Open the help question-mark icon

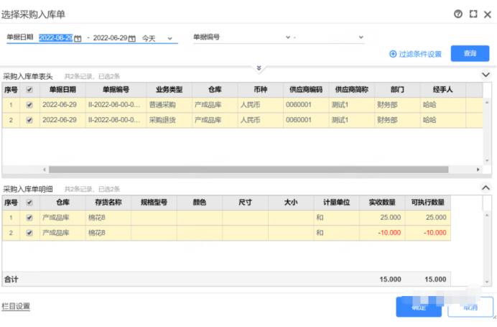click(457, 14)
